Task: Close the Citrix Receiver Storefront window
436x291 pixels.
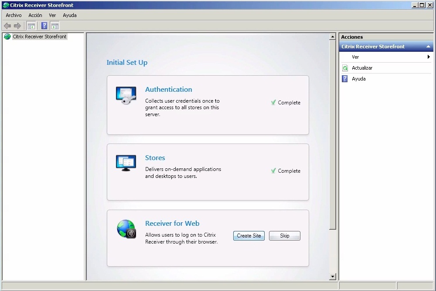Action: click(x=429, y=5)
